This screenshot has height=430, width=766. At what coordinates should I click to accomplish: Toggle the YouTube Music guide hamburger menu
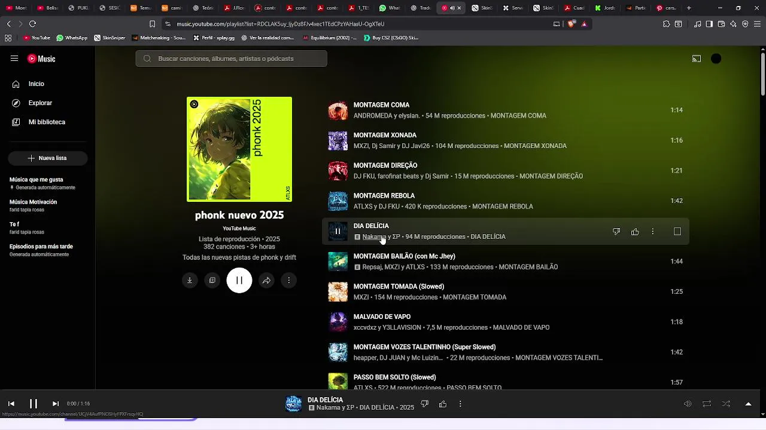click(x=14, y=59)
